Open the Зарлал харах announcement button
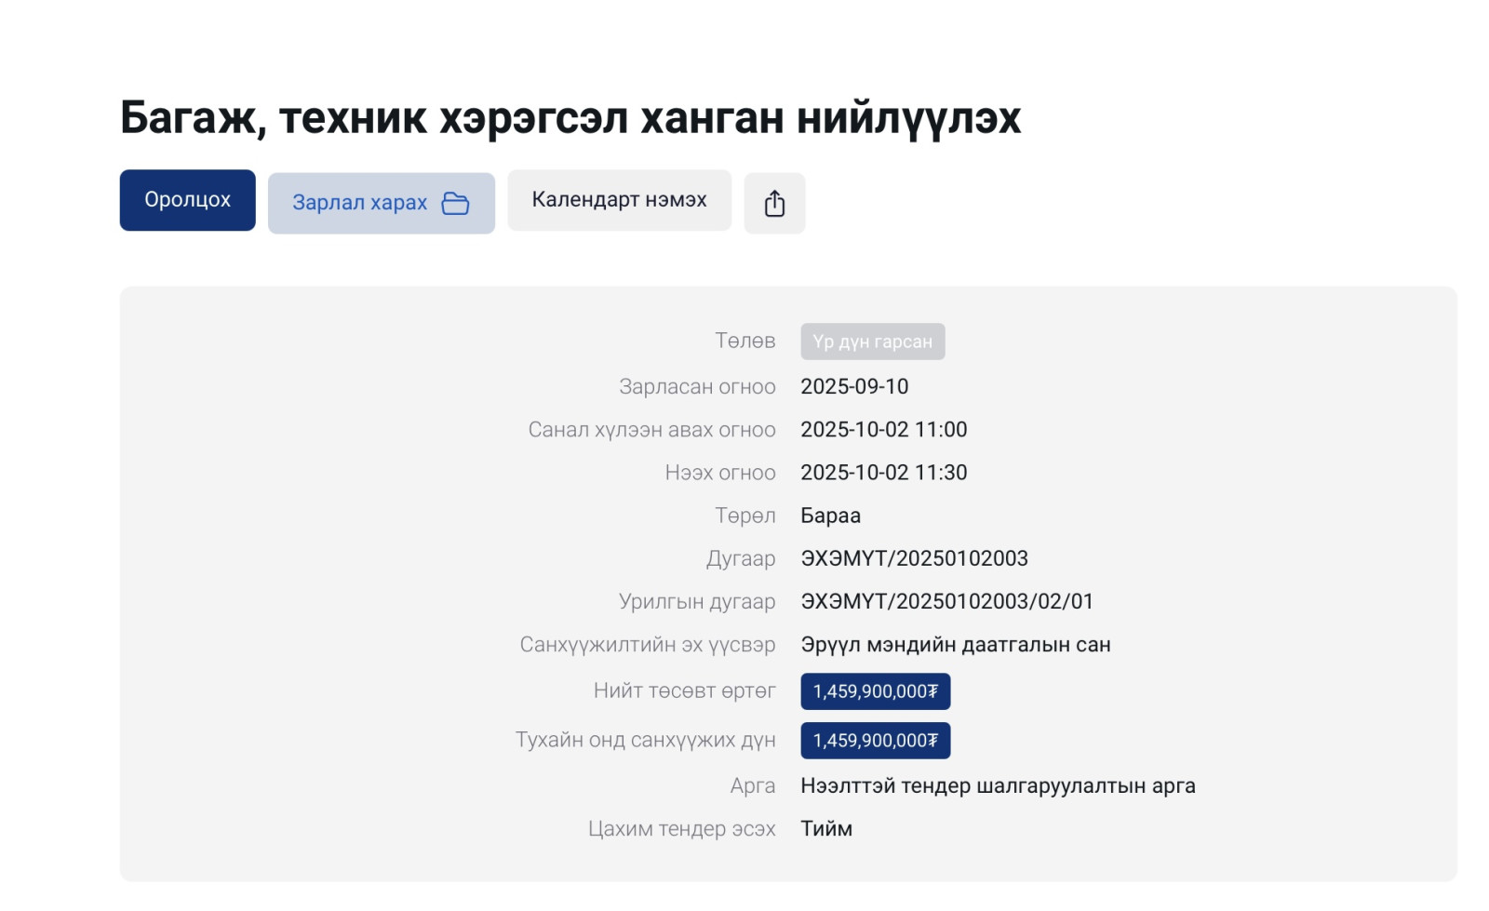Screen dimensions: 1489x911 (x=360, y=203)
